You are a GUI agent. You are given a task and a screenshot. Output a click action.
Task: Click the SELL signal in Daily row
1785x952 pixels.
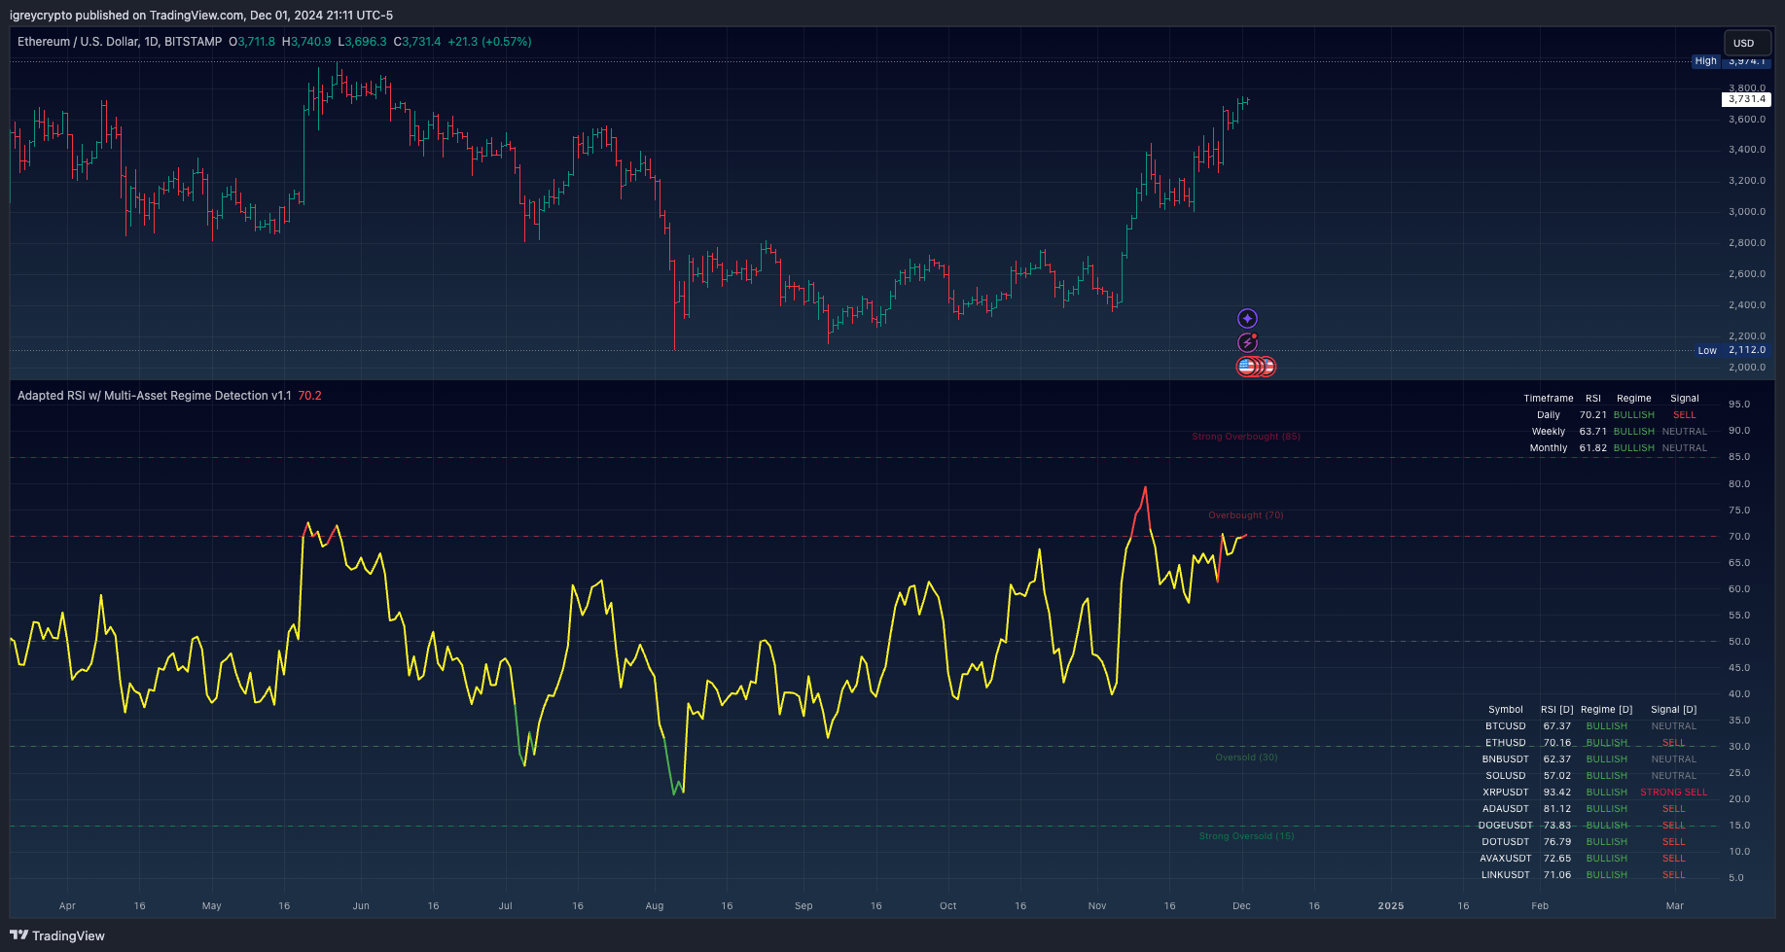coord(1685,415)
